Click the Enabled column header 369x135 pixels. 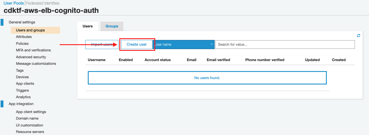(126, 60)
